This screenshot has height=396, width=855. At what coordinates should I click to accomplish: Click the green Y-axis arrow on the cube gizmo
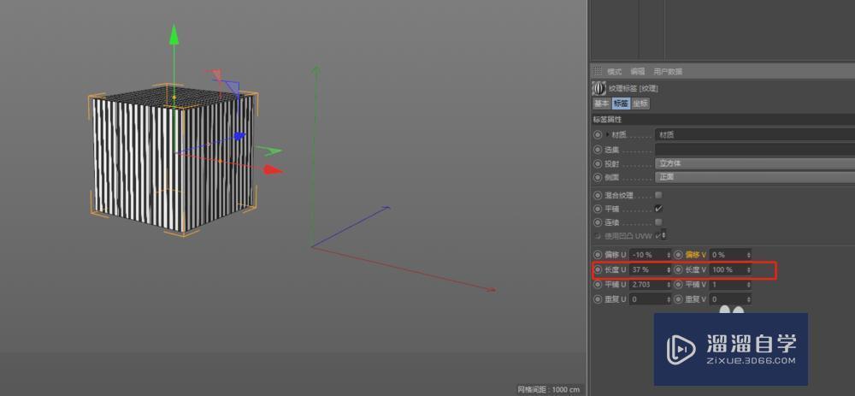tap(174, 34)
